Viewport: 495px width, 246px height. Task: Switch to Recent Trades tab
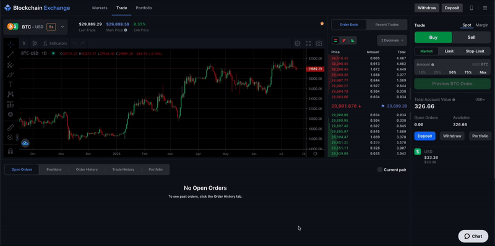(387, 25)
